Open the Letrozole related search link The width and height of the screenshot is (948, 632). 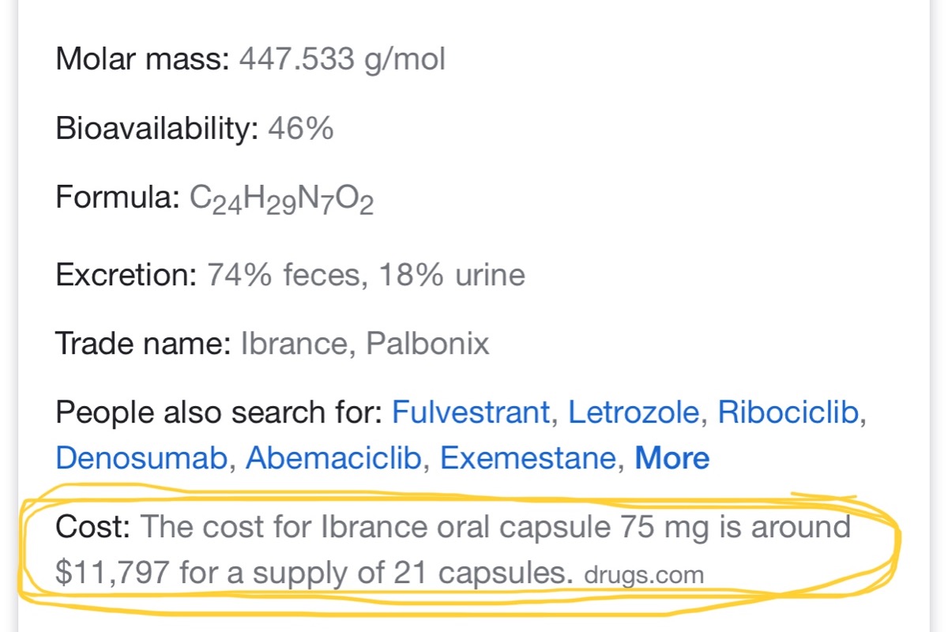634,412
